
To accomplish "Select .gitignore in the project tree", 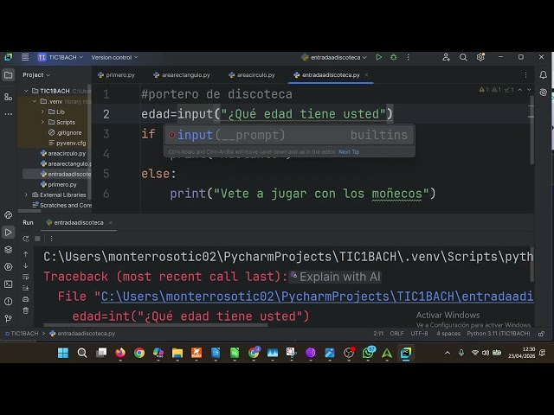I will [65, 132].
